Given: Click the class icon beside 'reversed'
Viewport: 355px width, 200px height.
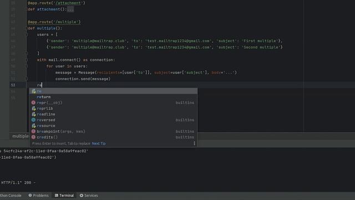Looking at the screenshot, I should pos(33,120).
